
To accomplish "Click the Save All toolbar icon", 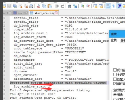I will click(x=15, y=6).
